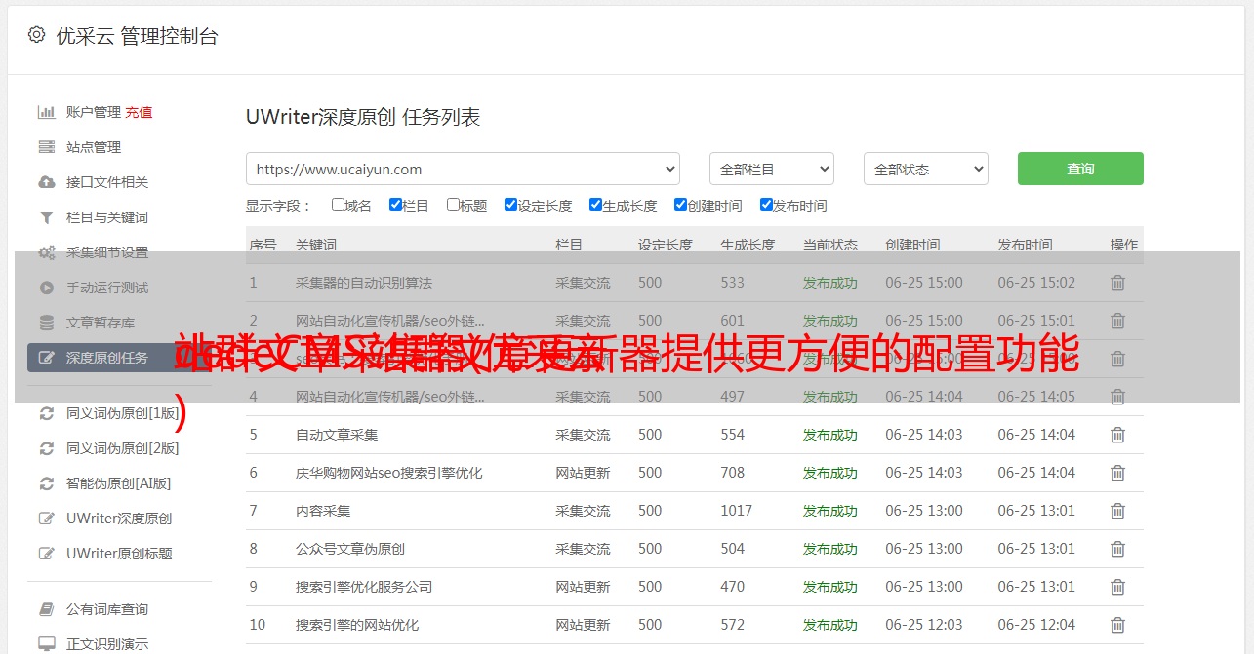Open UWriter深度原创 sidebar link
This screenshot has width=1254, height=654.
tap(119, 519)
